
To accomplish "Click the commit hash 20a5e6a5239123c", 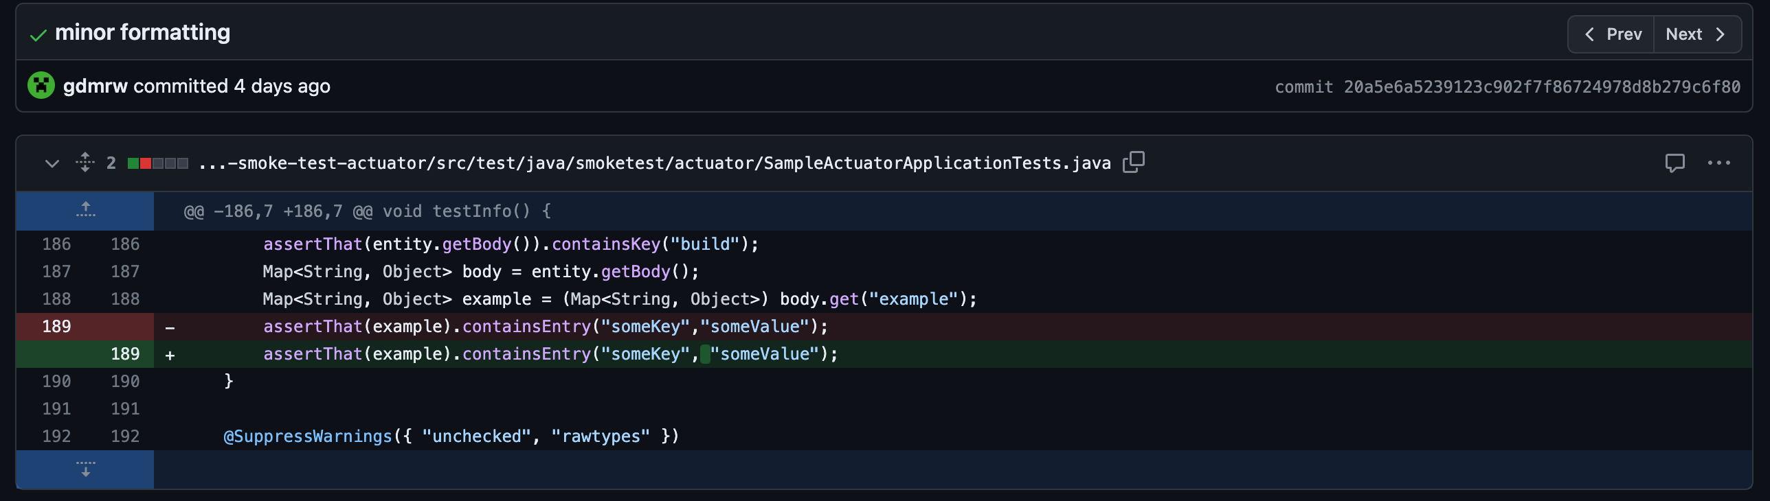I will 1541,87.
